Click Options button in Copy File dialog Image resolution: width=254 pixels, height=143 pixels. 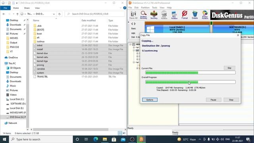click(x=150, y=100)
